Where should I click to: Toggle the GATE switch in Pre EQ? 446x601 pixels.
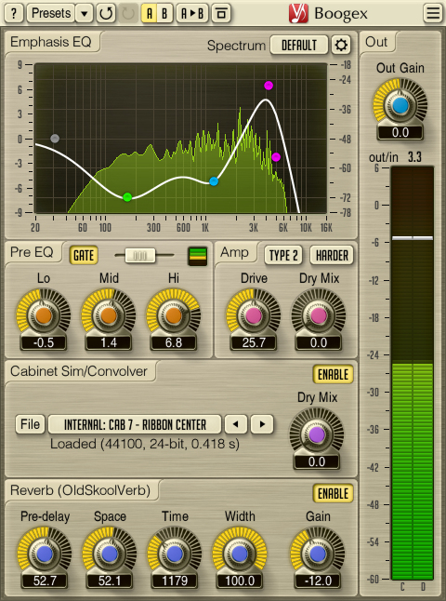point(84,256)
